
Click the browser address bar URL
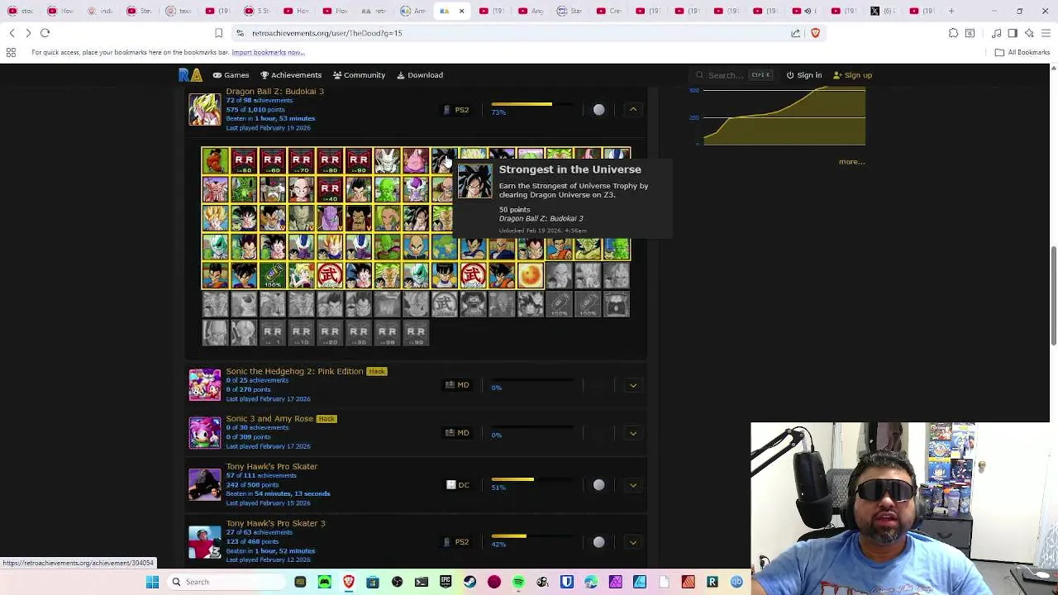(x=326, y=33)
